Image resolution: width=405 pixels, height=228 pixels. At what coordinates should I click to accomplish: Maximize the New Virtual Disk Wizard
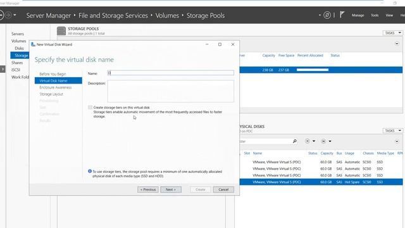pyautogui.click(x=220, y=44)
